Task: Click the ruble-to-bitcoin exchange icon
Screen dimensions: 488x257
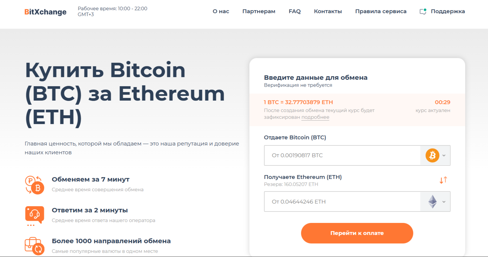Action: click(35, 185)
